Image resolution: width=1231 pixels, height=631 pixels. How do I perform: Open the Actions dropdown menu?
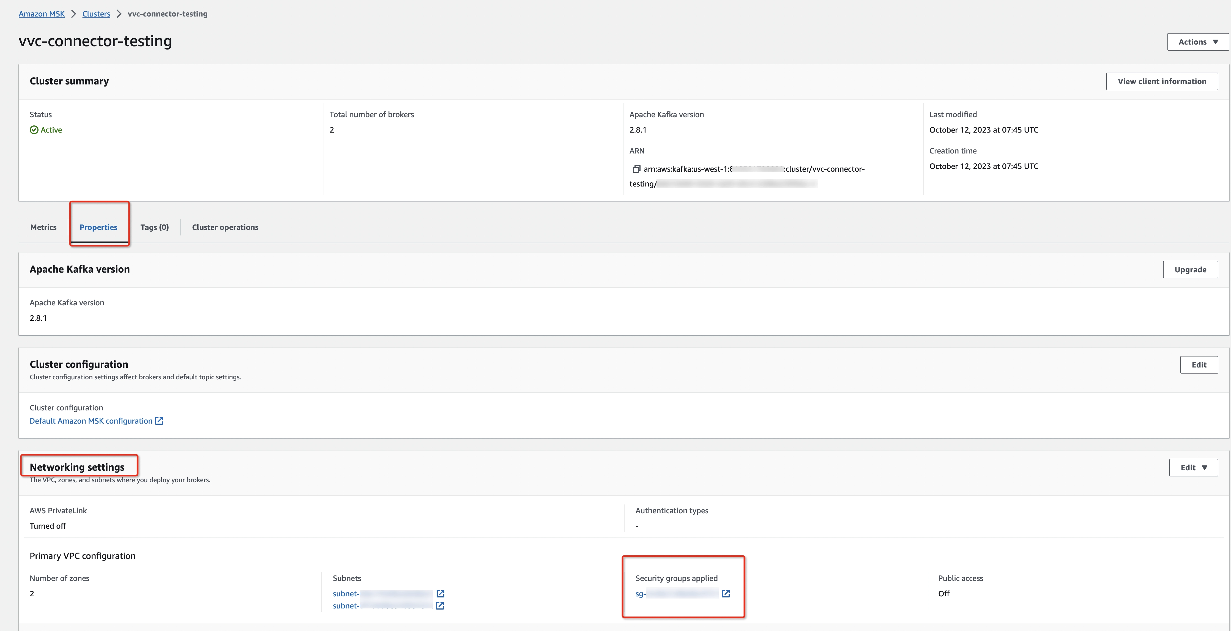click(x=1198, y=42)
